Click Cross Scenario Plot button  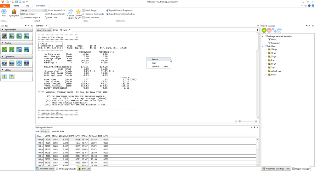55,10
